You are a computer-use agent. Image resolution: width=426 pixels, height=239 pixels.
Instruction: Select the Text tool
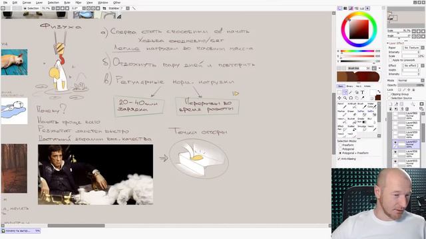point(362,92)
